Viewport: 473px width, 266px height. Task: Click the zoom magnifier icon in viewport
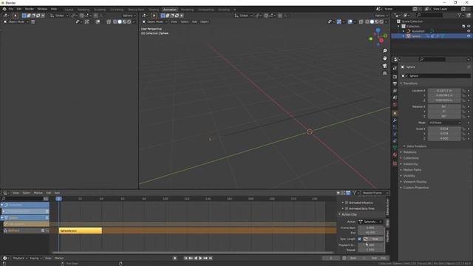pyautogui.click(x=384, y=51)
